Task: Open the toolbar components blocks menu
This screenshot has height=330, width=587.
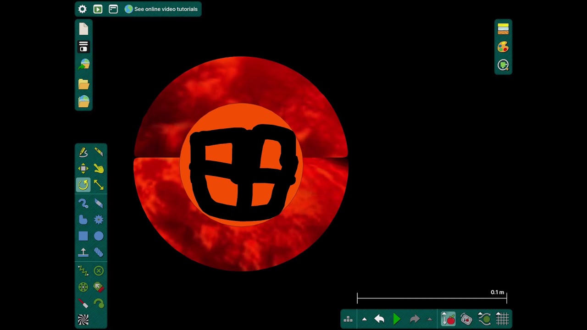Action: pyautogui.click(x=348, y=319)
